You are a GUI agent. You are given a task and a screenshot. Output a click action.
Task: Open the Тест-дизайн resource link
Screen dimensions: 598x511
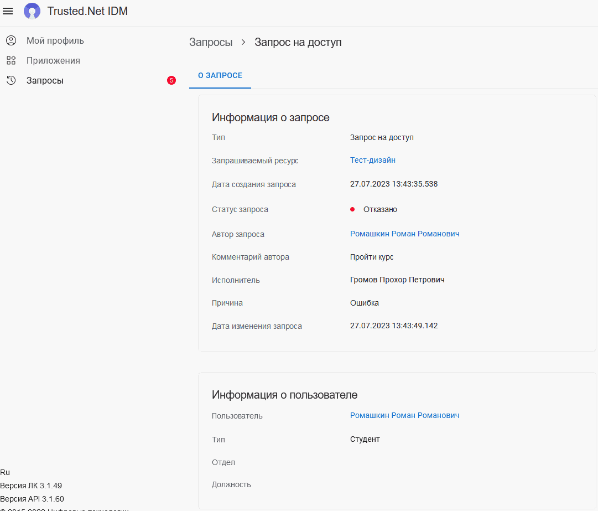373,160
